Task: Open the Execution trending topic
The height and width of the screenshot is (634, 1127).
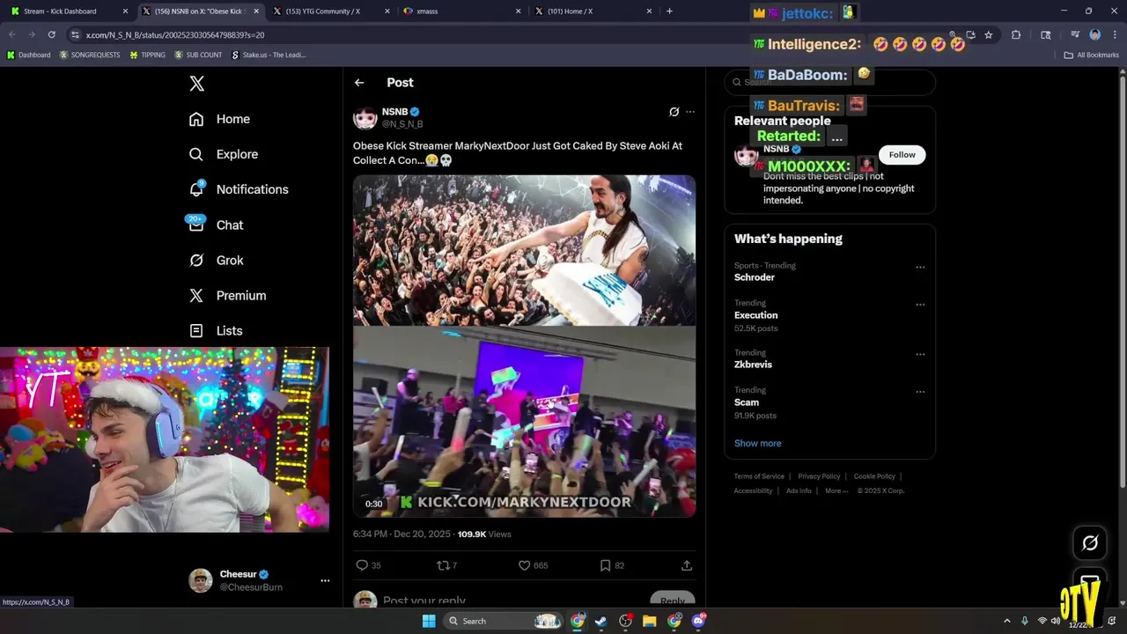Action: point(755,315)
